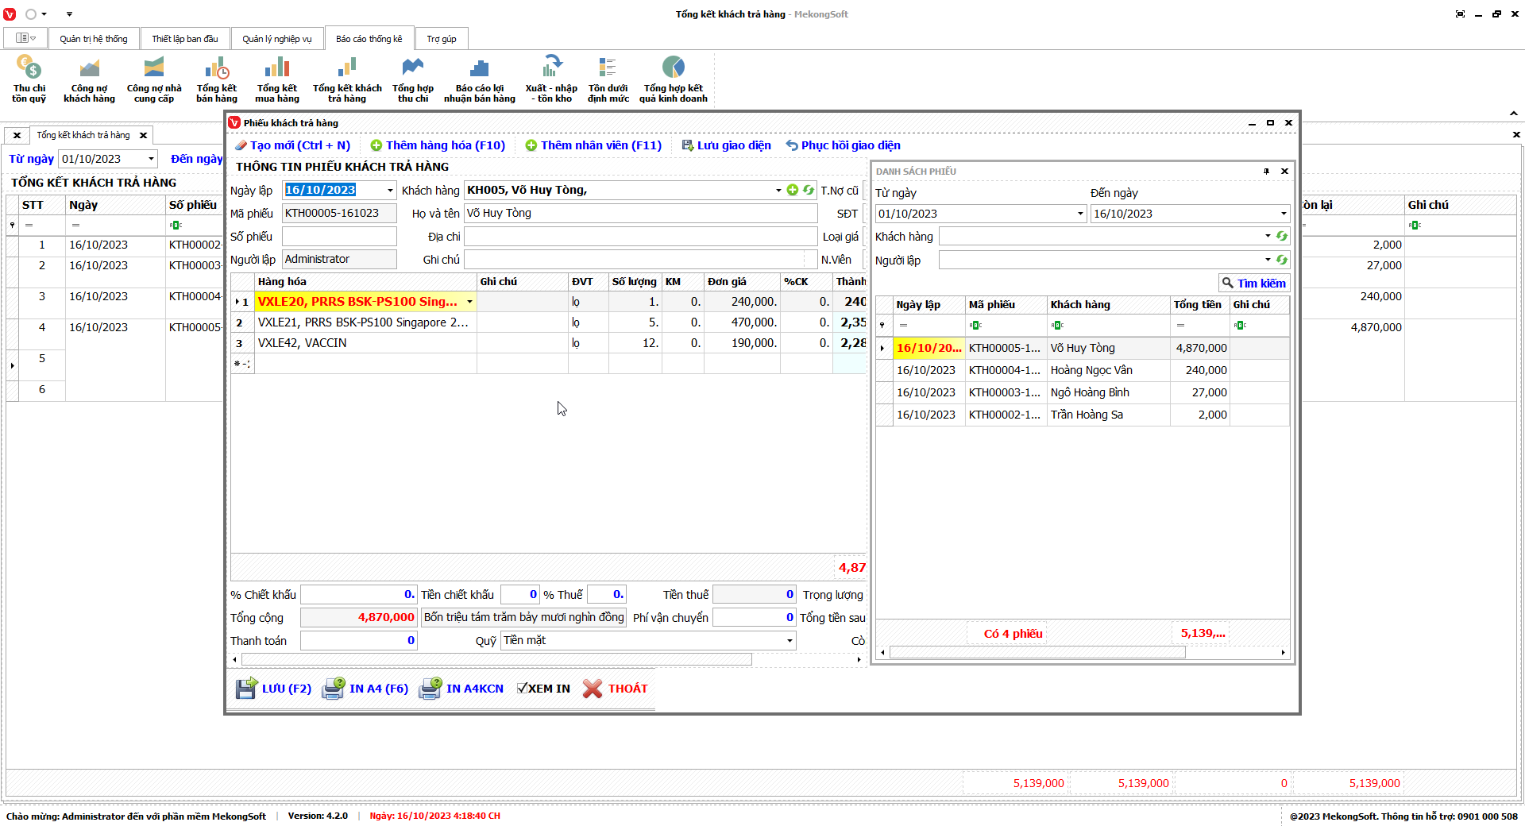
Task: Pin the Danh sách phiếu panel
Action: pos(1266,172)
